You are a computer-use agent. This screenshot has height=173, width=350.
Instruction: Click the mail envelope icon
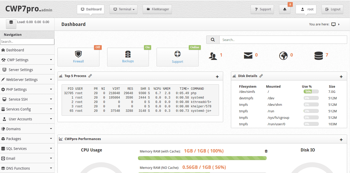pos(248,55)
